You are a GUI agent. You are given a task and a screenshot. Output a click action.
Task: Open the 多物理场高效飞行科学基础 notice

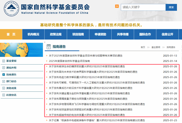tap(97, 104)
